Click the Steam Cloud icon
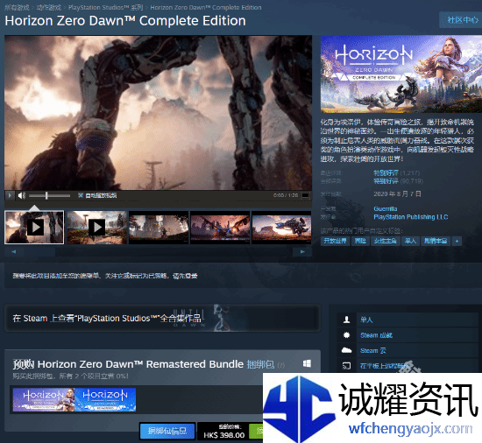This screenshot has width=482, height=443. [x=346, y=350]
